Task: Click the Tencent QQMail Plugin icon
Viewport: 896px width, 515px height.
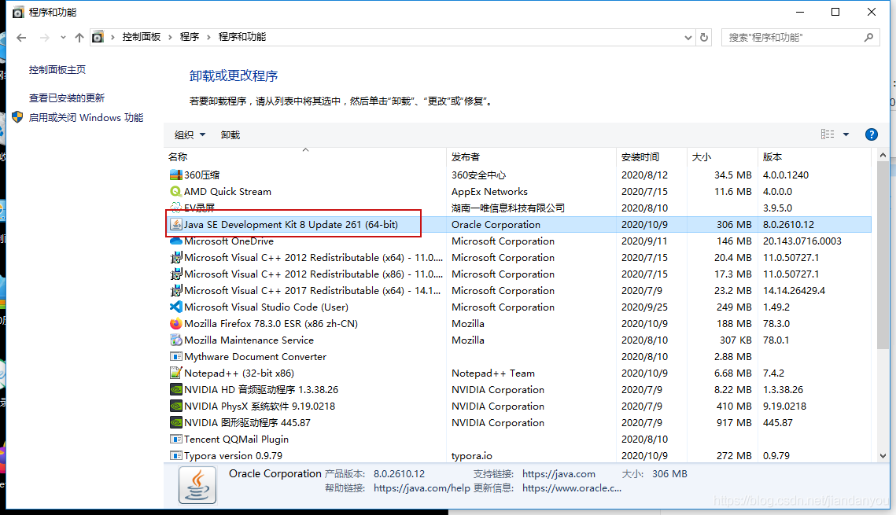Action: (176, 440)
